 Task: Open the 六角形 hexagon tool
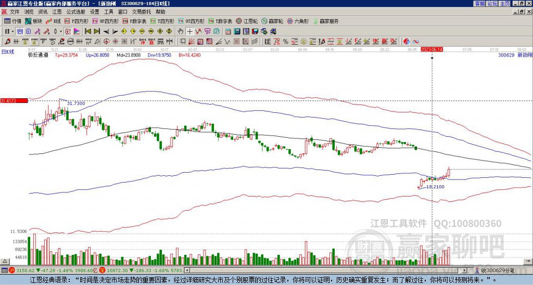298,21
